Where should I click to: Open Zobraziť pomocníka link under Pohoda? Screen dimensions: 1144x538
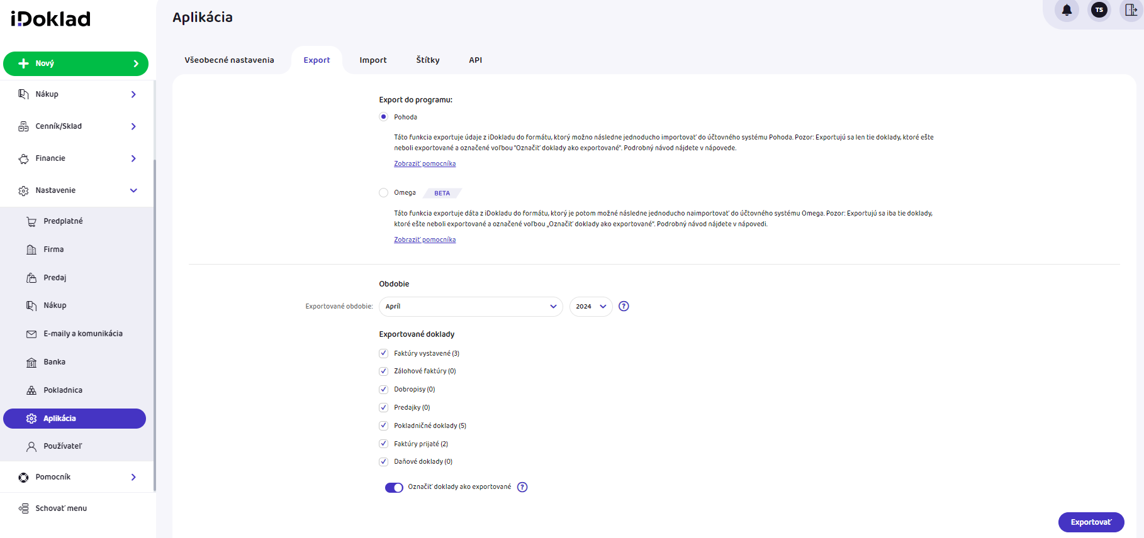pyautogui.click(x=425, y=163)
